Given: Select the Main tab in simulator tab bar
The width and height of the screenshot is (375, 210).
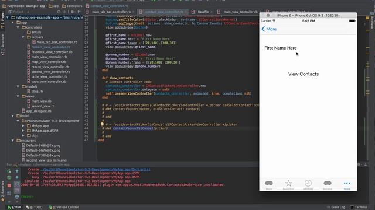Looking at the screenshot, I should point(269,185).
